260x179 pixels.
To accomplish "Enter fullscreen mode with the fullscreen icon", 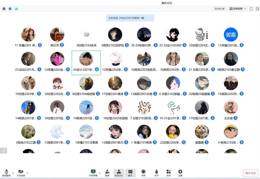I will coord(251,9).
